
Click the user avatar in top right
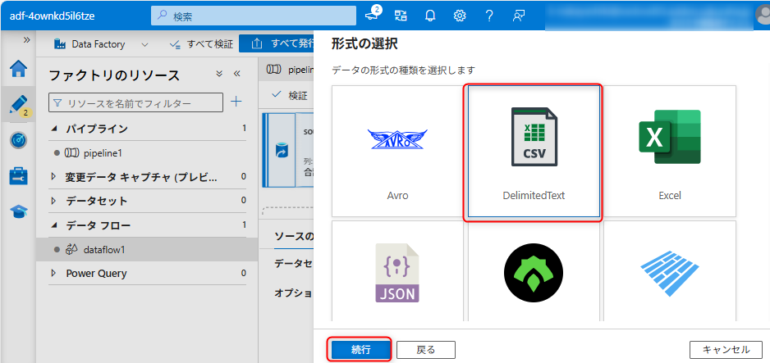click(x=762, y=15)
